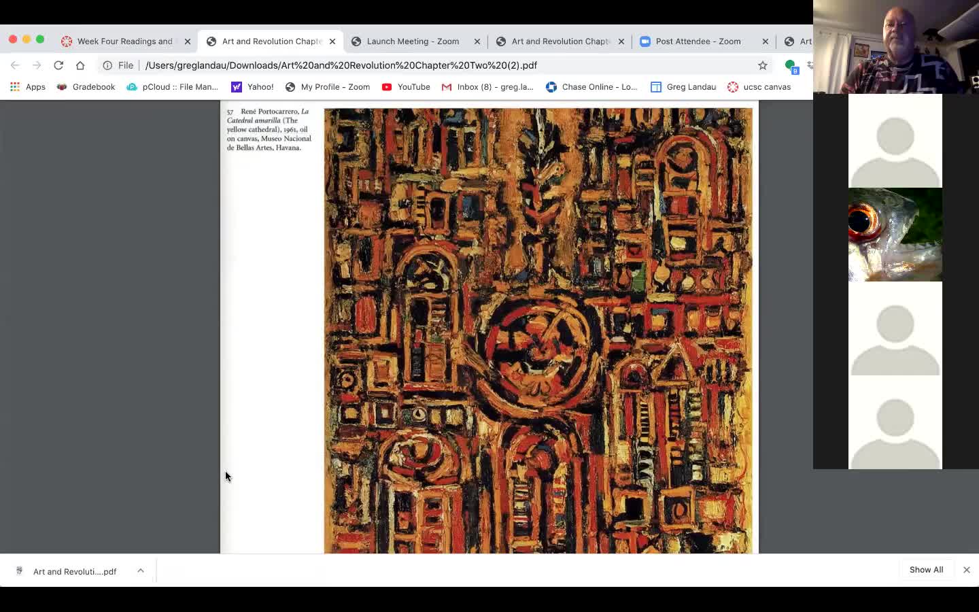Click the back navigation arrow
The width and height of the screenshot is (979, 612).
pos(15,65)
